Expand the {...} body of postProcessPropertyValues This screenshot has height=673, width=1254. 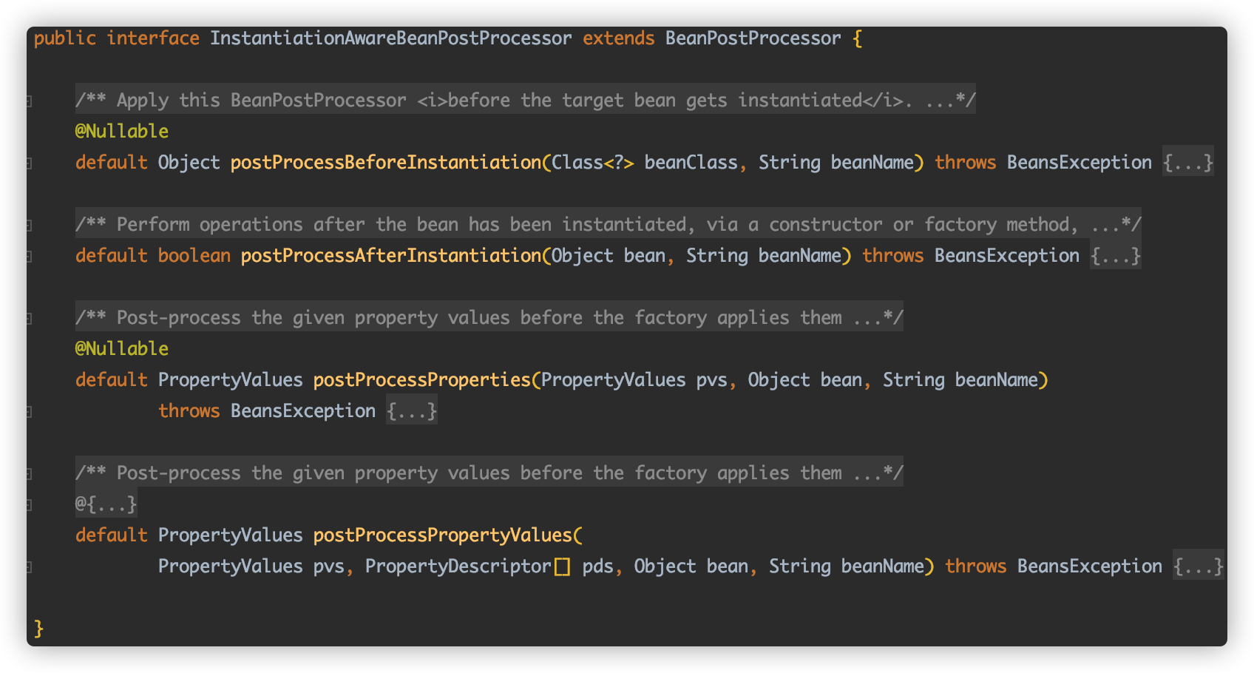click(1198, 566)
